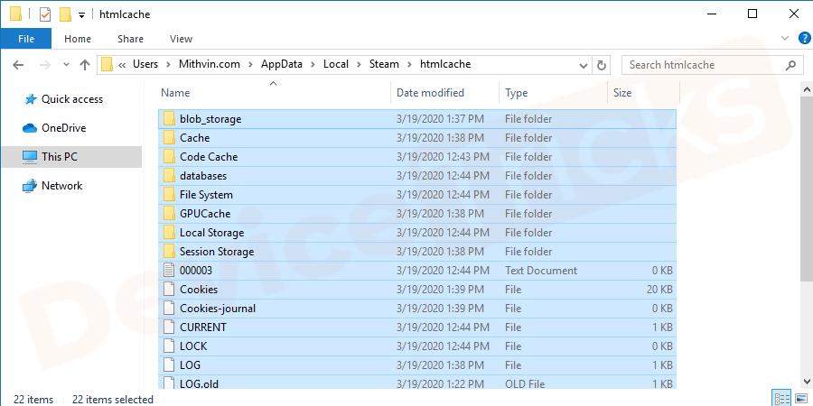Viewport: 813px width, 406px height.
Task: Switch to the View ribbon tab
Action: [x=181, y=39]
